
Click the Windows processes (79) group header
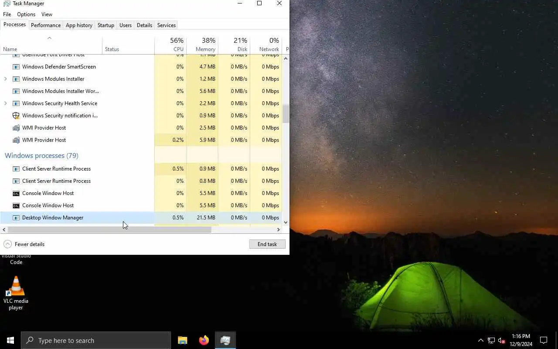pos(41,156)
